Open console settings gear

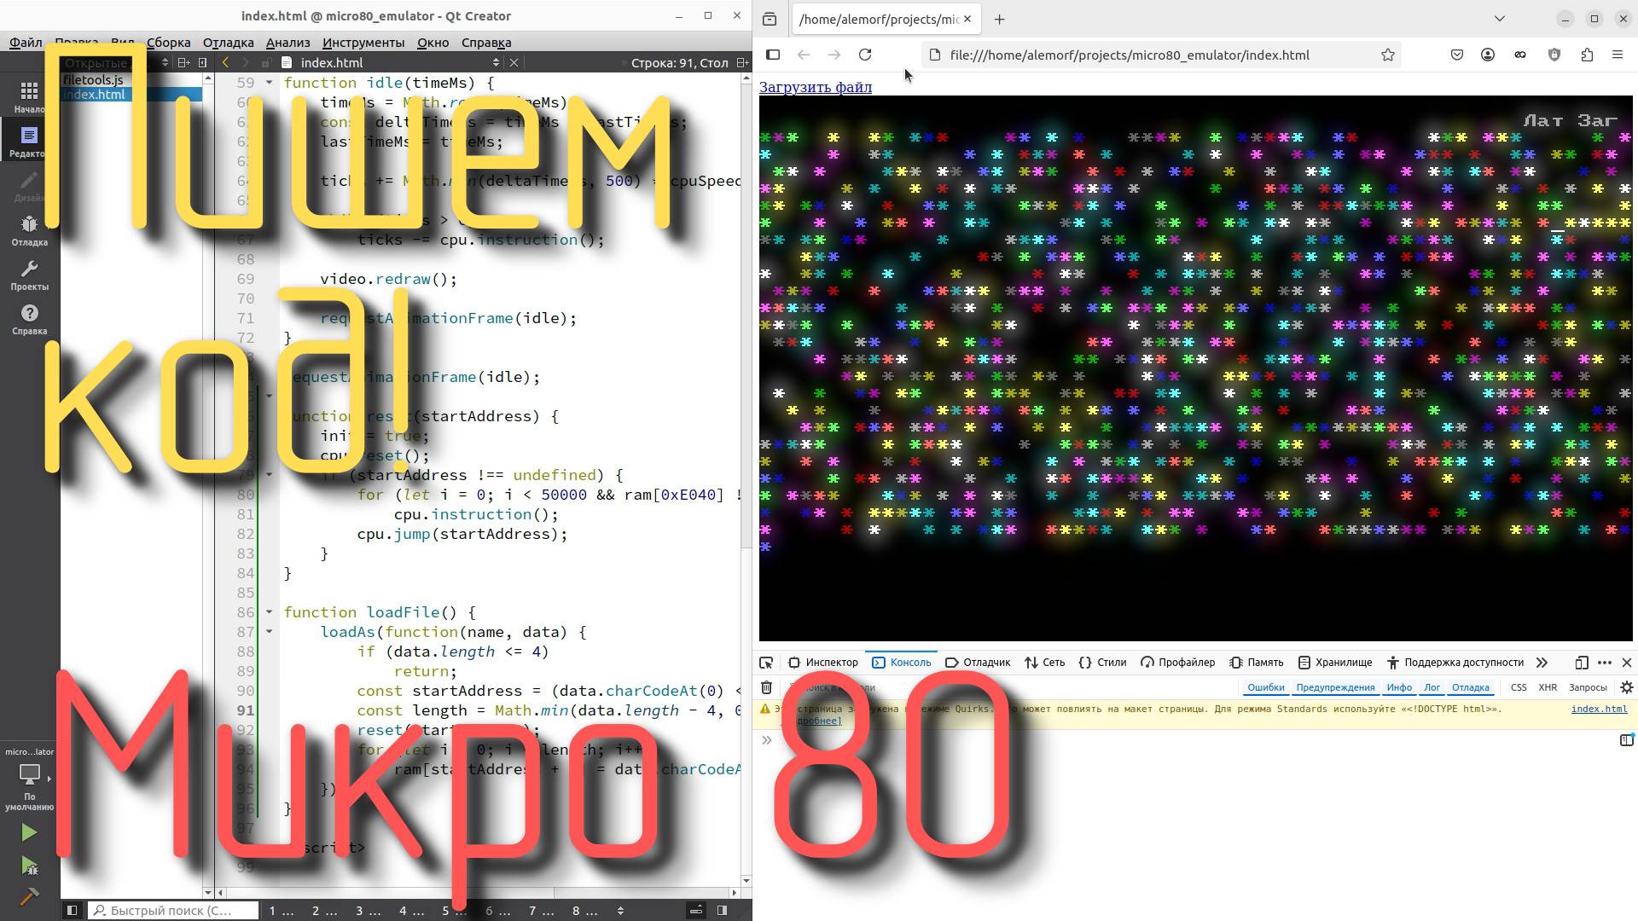[x=1627, y=687]
